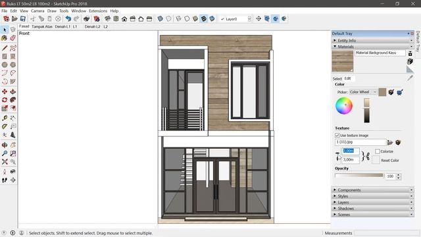
Task: Click the Default Tray side tab
Action: click(418, 41)
